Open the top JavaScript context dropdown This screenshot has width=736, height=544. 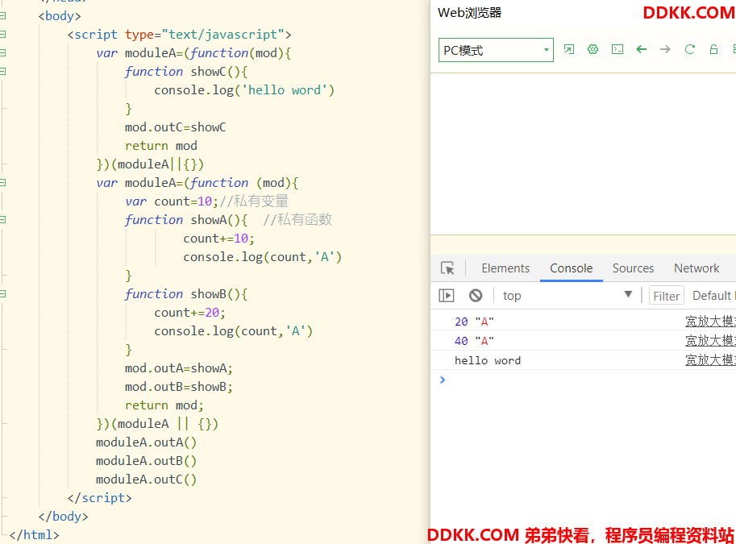point(567,295)
